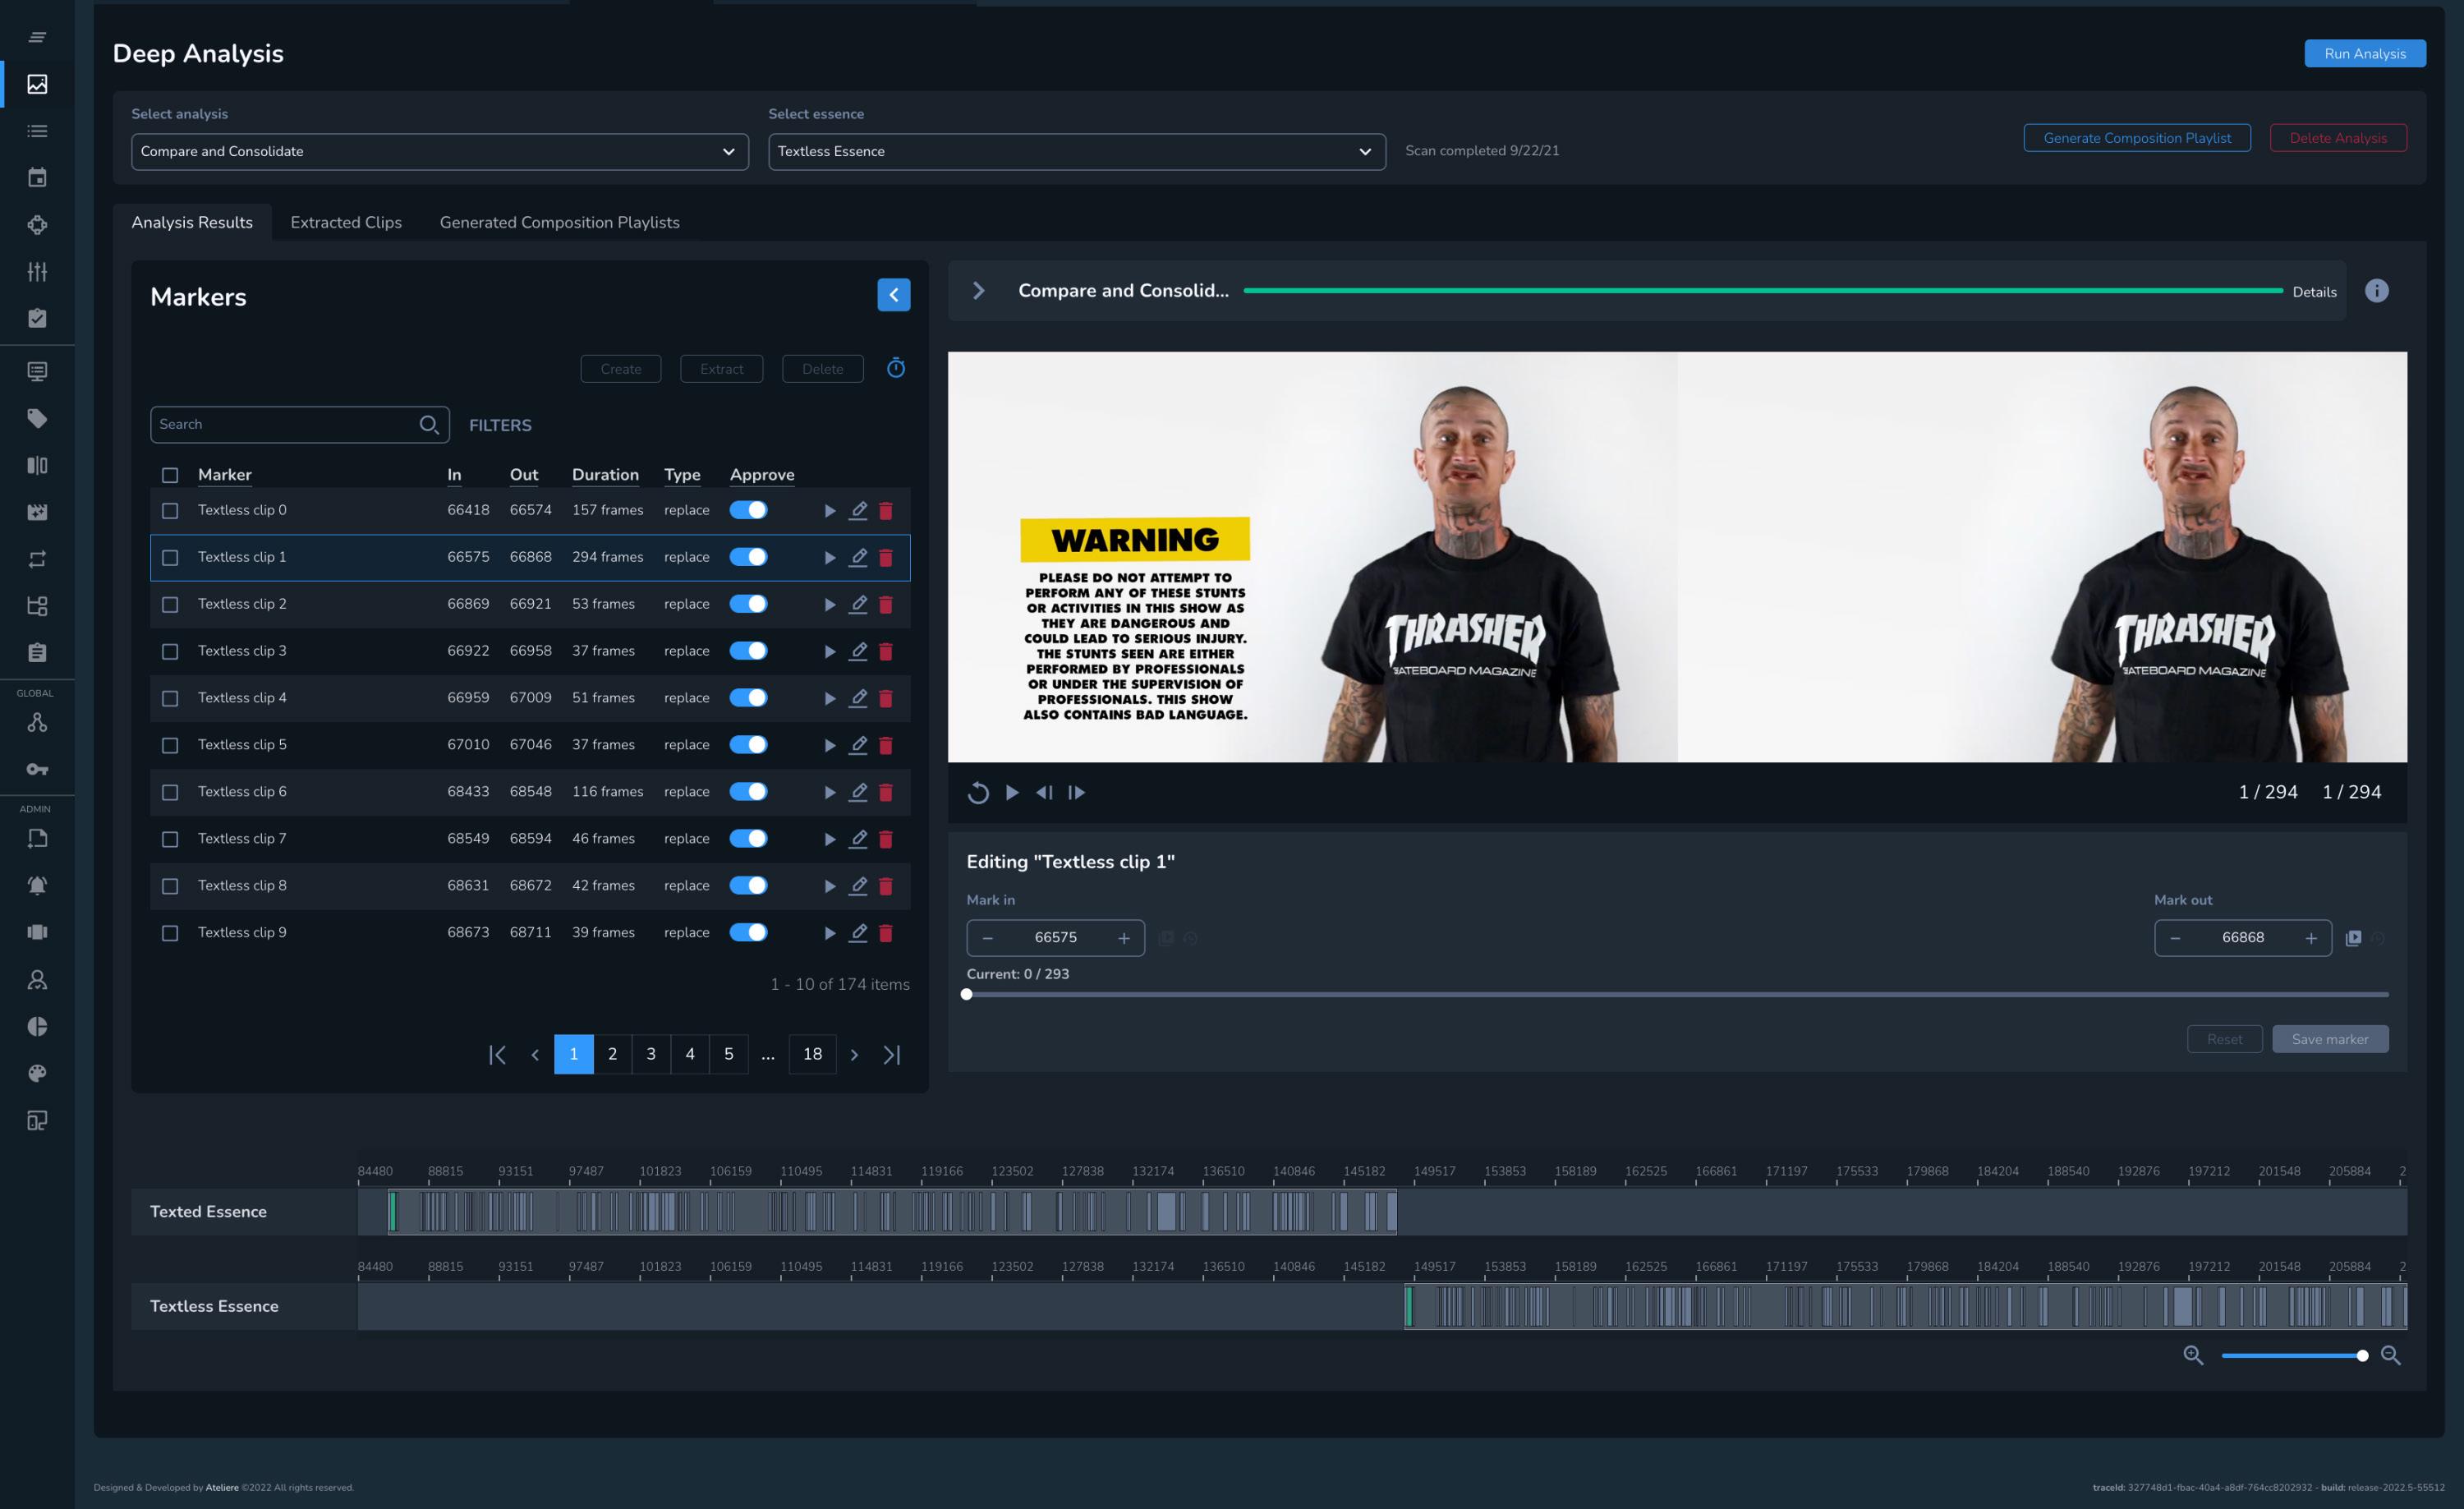Image resolution: width=2464 pixels, height=1509 pixels.
Task: Step forward one frame in player
Action: [x=1076, y=793]
